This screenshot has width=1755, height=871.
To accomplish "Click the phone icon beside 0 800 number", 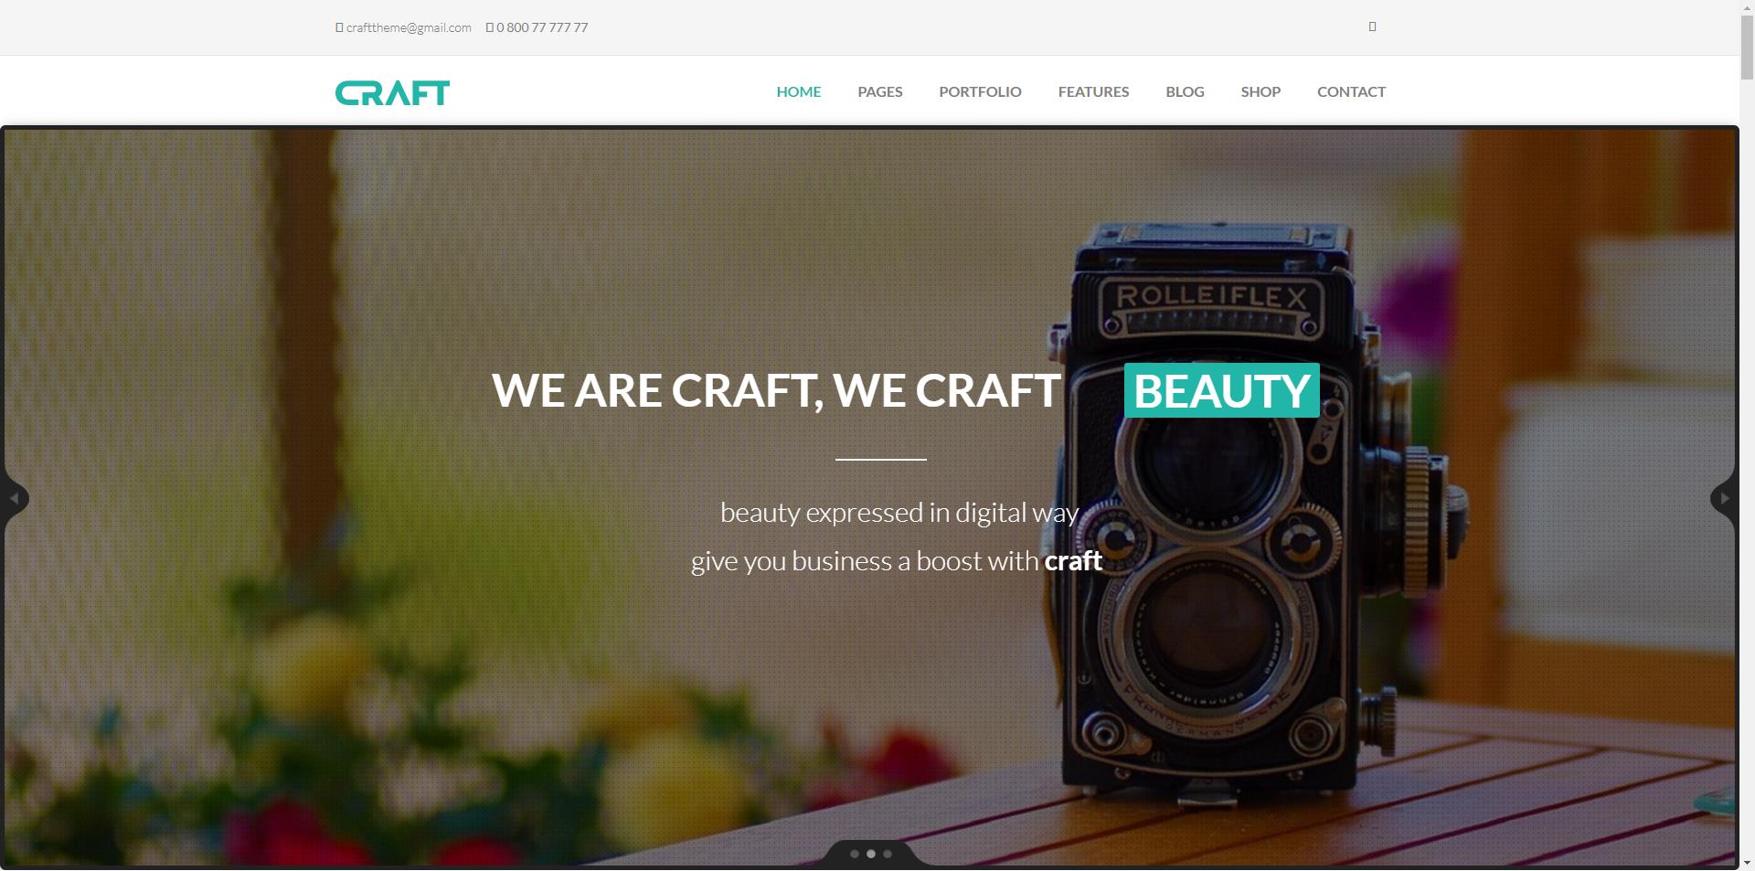I will coord(490,27).
